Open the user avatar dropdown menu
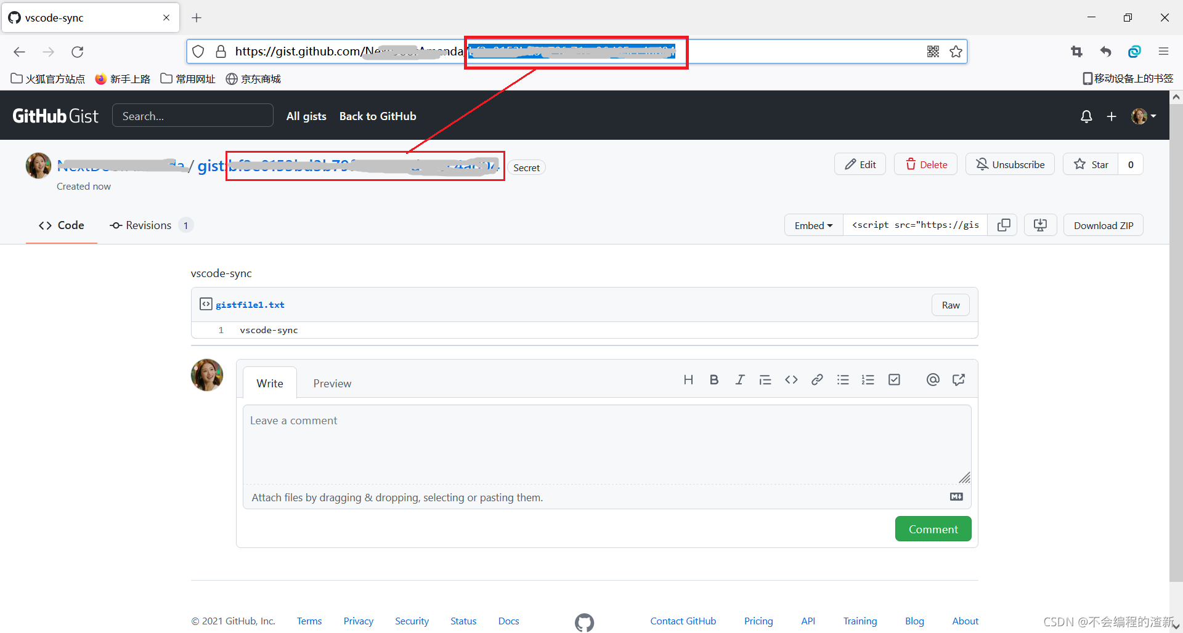This screenshot has height=633, width=1183. coord(1144,116)
